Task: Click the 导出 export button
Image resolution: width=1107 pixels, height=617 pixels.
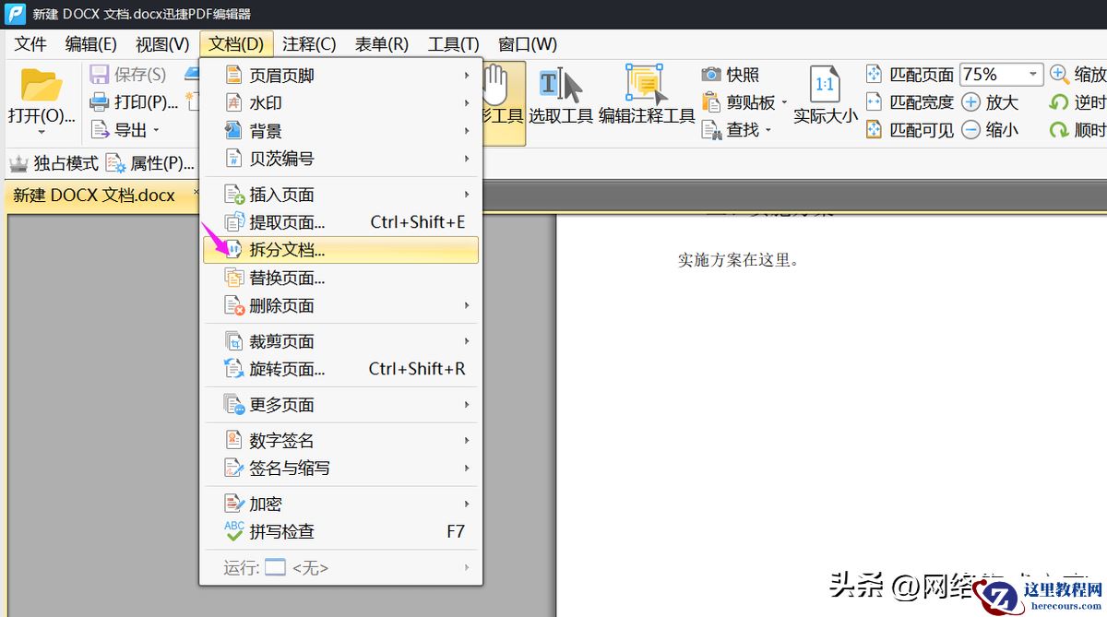Action: pos(128,129)
